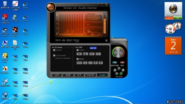Enable the VoiceEX checkbox
Image resolution: width=185 pixels, height=104 pixels.
point(54,50)
